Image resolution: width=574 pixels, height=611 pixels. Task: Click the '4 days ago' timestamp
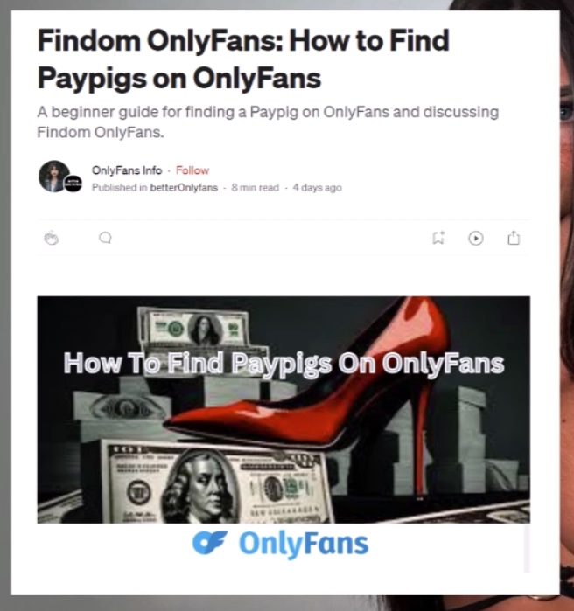click(x=317, y=188)
